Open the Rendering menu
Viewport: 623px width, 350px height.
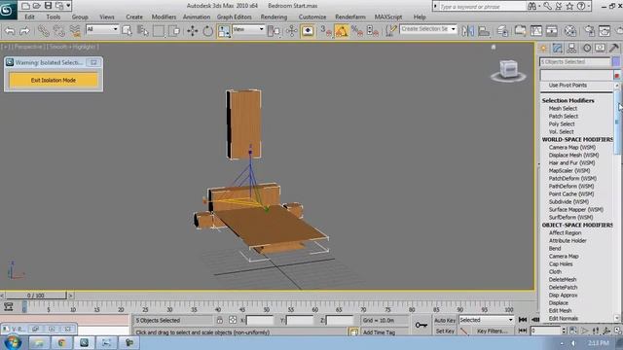(274, 17)
